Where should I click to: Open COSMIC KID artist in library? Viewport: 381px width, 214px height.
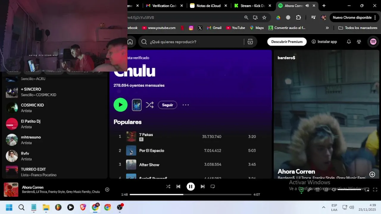55,108
